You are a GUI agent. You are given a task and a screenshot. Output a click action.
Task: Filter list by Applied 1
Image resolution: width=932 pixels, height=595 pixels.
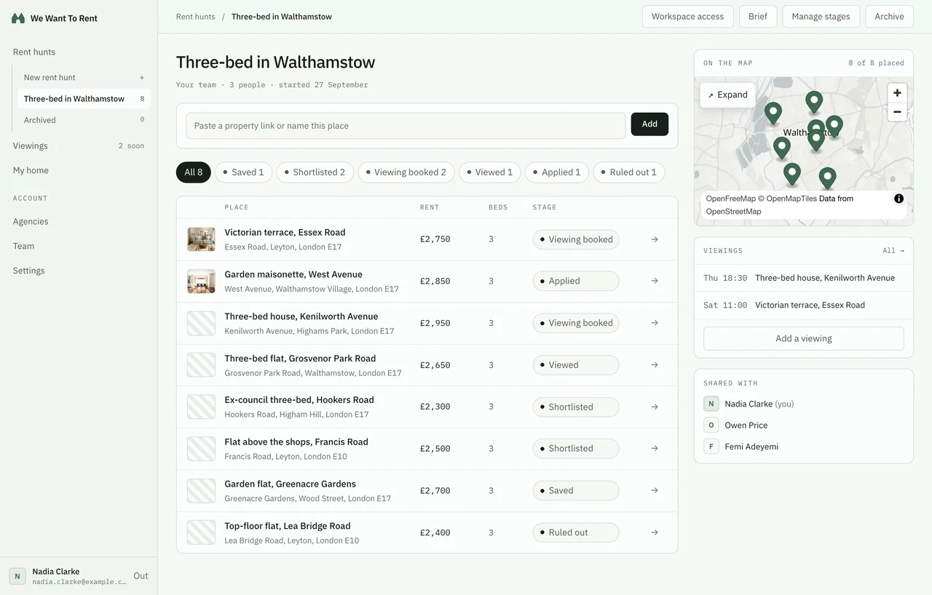click(557, 172)
